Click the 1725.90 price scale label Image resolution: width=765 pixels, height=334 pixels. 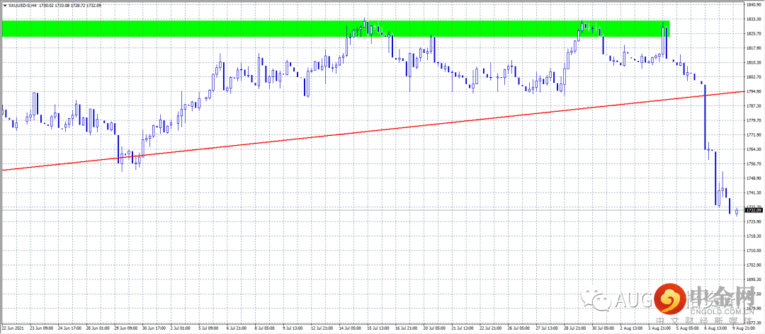click(x=754, y=222)
